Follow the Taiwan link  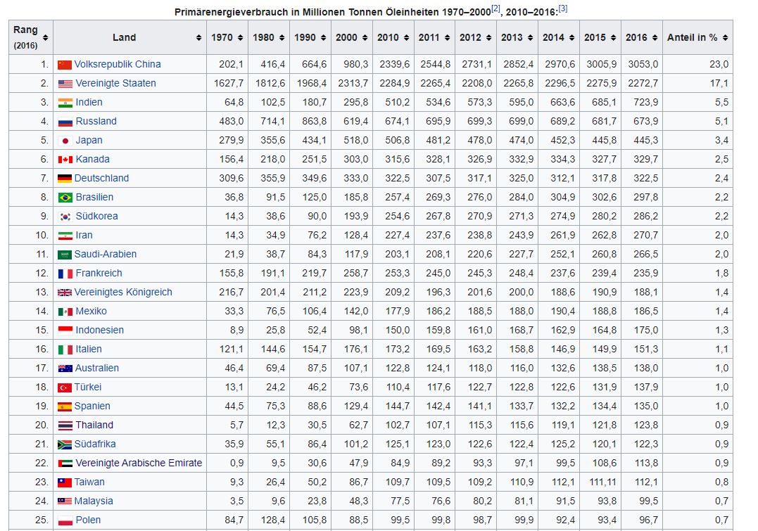(89, 482)
